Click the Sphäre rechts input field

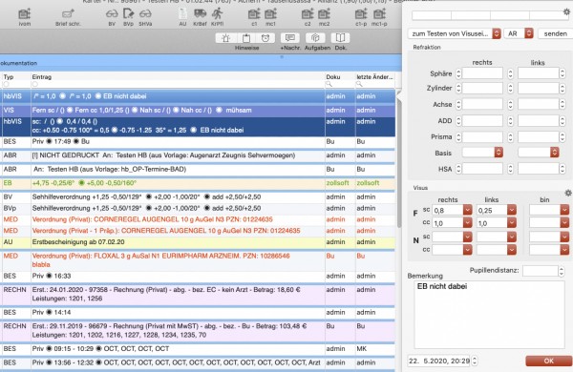482,73
